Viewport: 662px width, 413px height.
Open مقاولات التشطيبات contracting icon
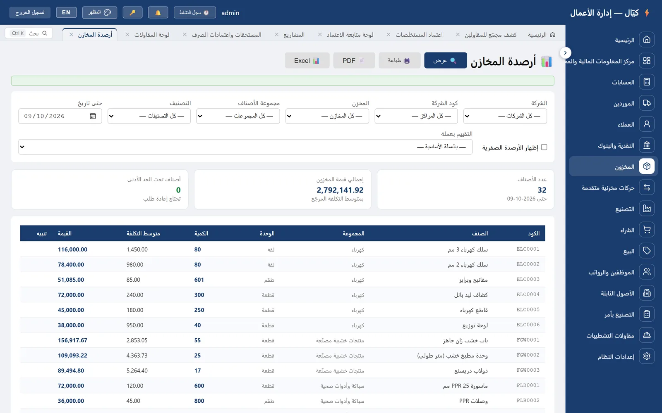tap(647, 335)
